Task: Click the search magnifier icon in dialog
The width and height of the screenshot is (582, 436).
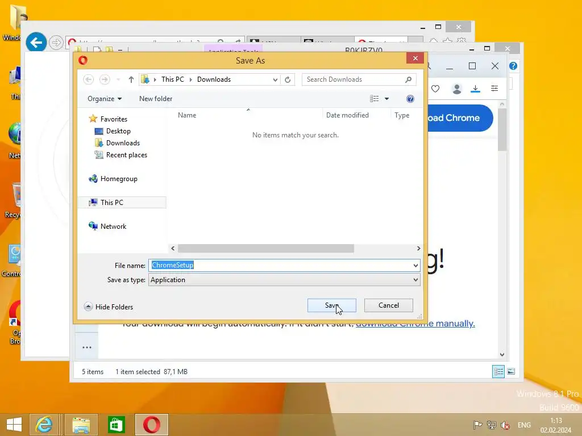Action: (408, 79)
